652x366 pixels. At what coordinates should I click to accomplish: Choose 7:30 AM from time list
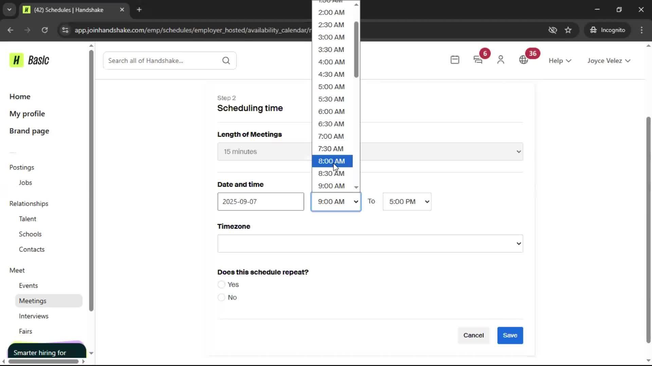point(332,148)
